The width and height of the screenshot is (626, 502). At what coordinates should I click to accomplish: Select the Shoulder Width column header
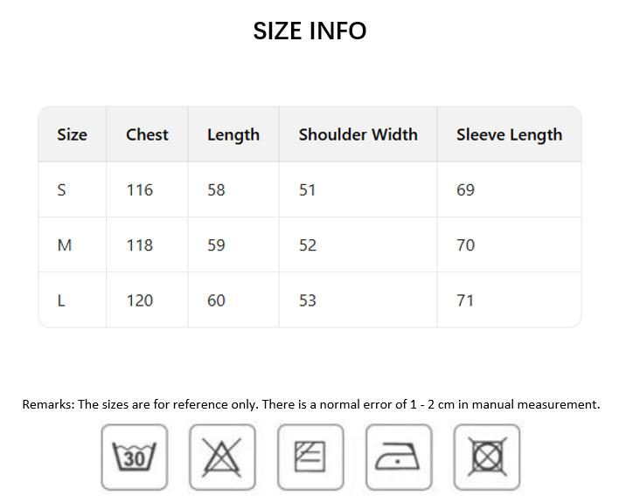point(358,134)
